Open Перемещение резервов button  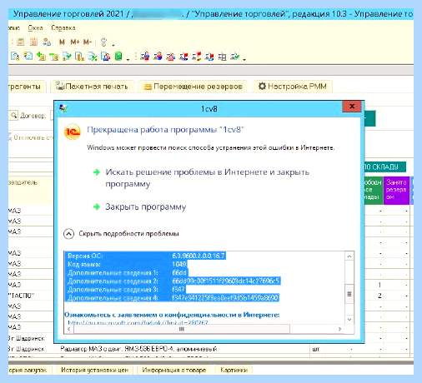[193, 87]
